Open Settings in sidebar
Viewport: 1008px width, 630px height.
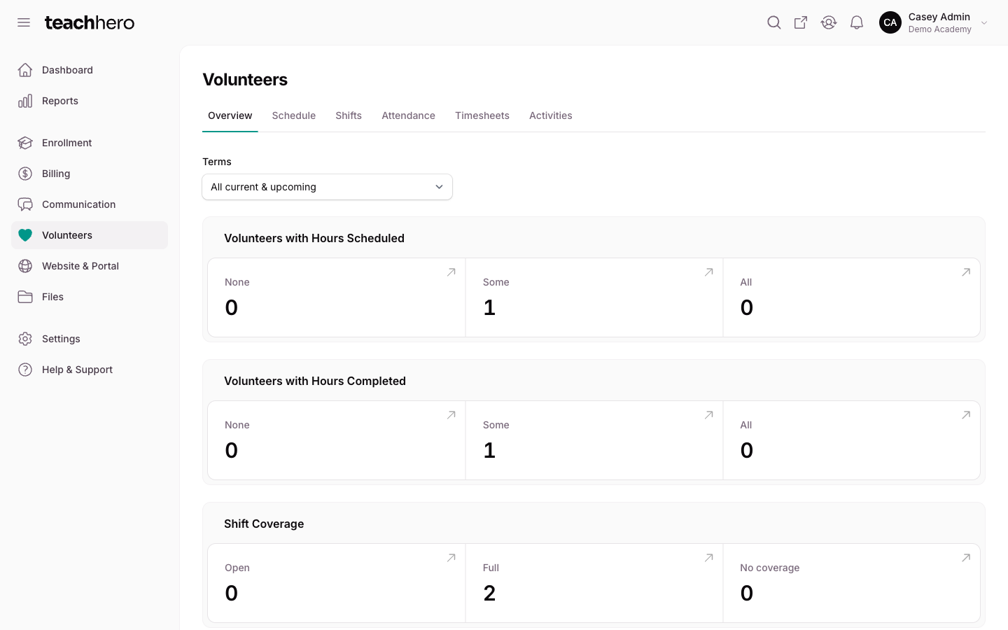click(x=90, y=339)
